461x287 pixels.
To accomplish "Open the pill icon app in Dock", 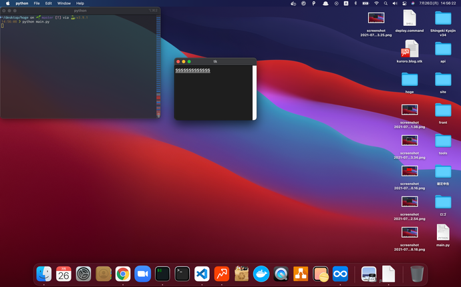I will (321, 274).
